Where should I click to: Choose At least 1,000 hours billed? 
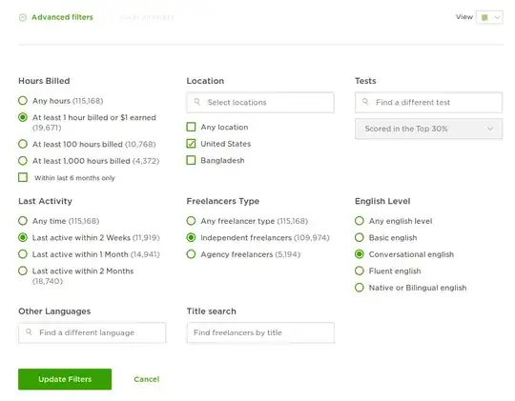point(23,161)
